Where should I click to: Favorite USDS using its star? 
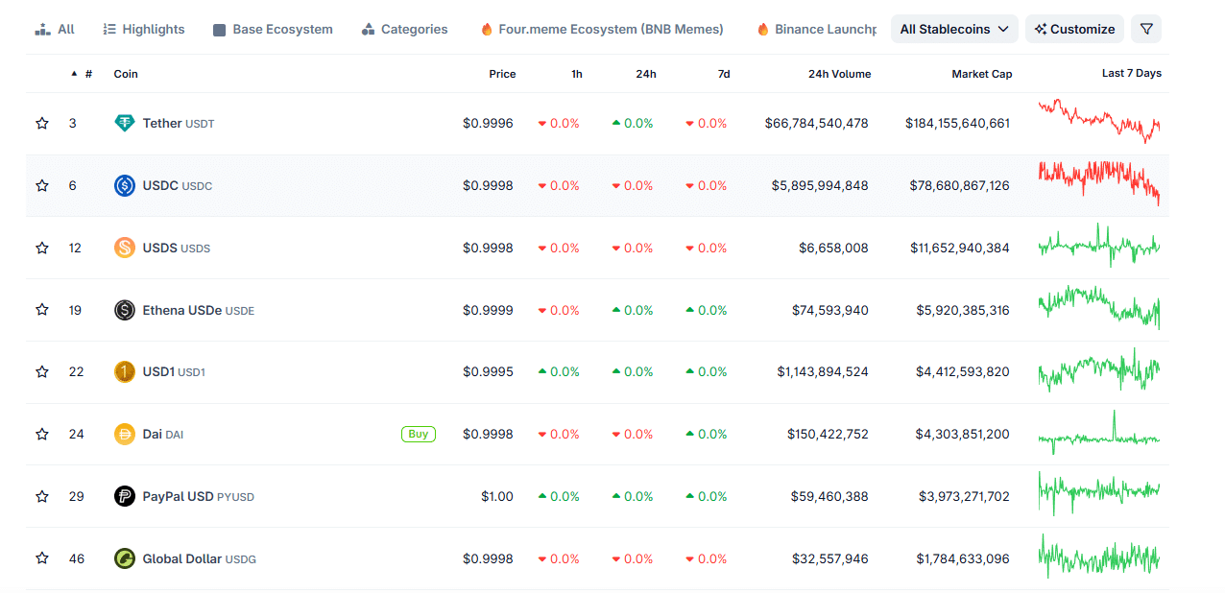[41, 247]
